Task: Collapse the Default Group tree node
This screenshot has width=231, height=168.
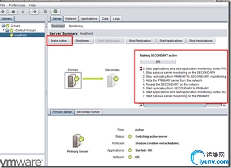Action: 4,30
